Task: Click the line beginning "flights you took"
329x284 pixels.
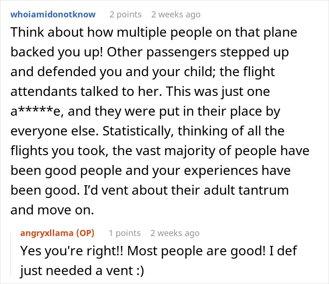Action: [x=160, y=151]
